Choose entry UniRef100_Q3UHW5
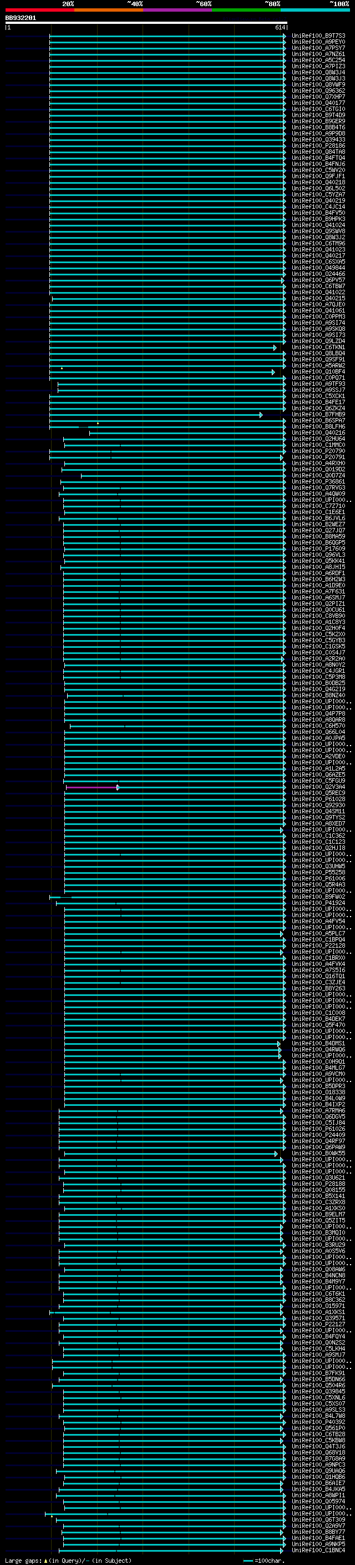355x1565 pixels. [x=318, y=865]
